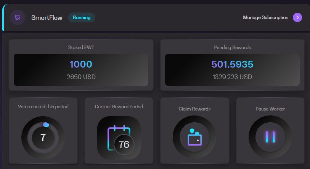The image size is (310, 169).
Task: Click the Manage Subscription link text
Action: [x=265, y=17]
